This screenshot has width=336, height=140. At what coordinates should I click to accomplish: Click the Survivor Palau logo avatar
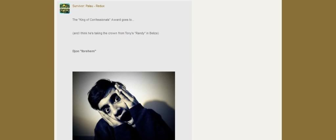pos(65,8)
